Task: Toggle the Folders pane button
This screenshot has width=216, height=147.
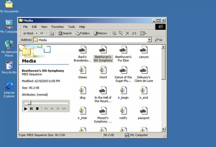Action: click(x=82, y=33)
